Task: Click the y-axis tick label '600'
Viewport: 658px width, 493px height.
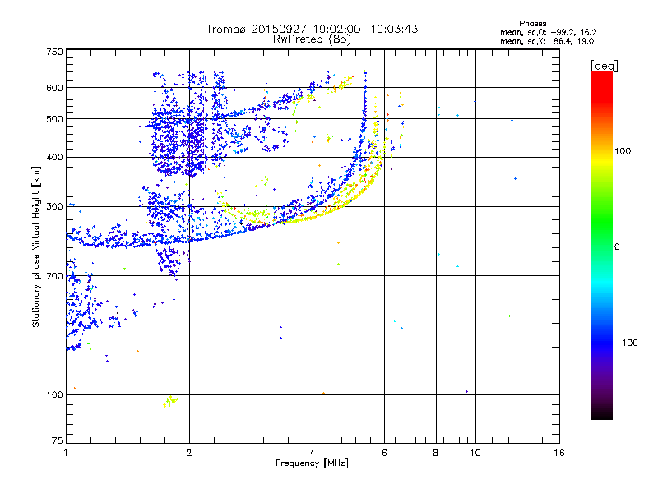Action: (54, 88)
